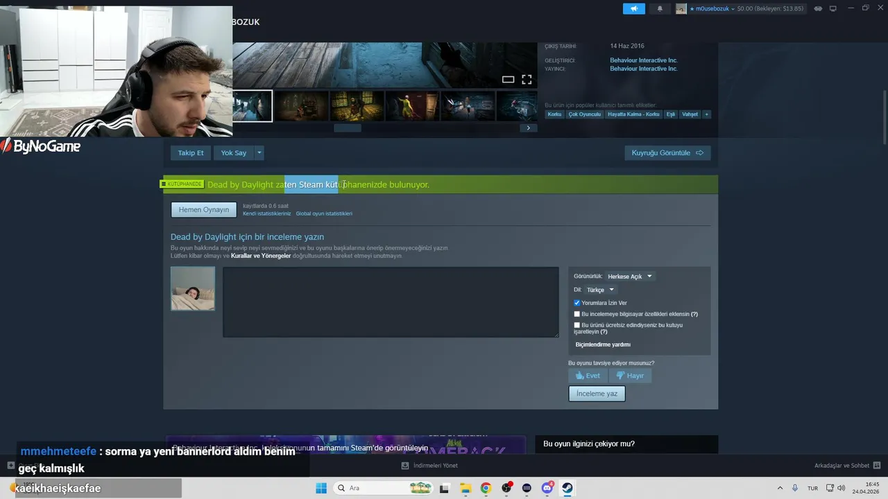This screenshot has height=499, width=888.
Task: Switch screenshot viewer to theater mode icon
Action: click(x=508, y=80)
